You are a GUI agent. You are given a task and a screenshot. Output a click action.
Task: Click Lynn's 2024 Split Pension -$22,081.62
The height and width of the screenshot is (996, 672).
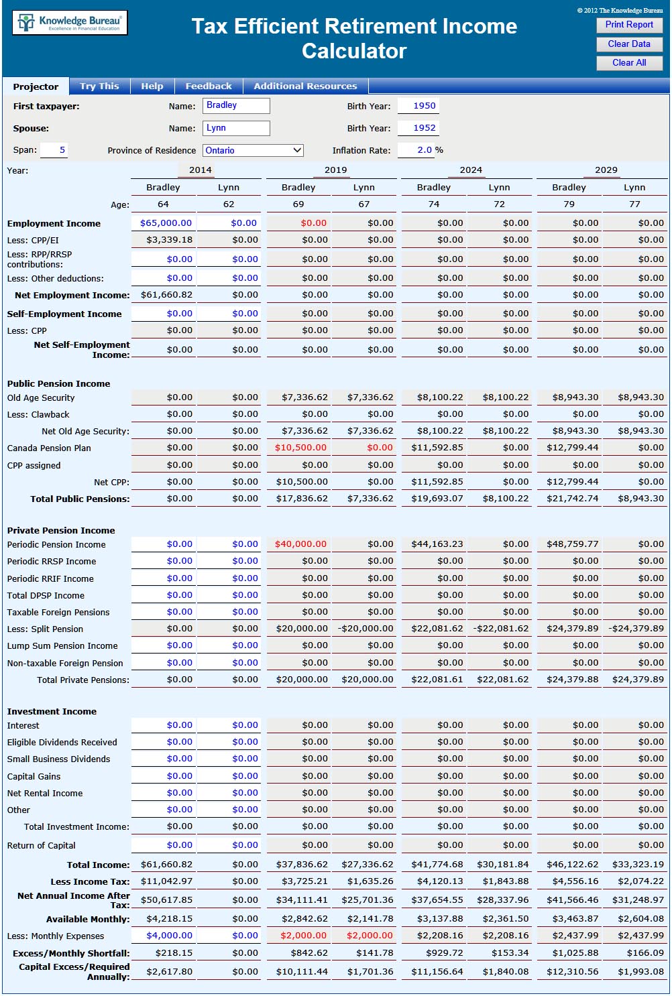coord(501,629)
